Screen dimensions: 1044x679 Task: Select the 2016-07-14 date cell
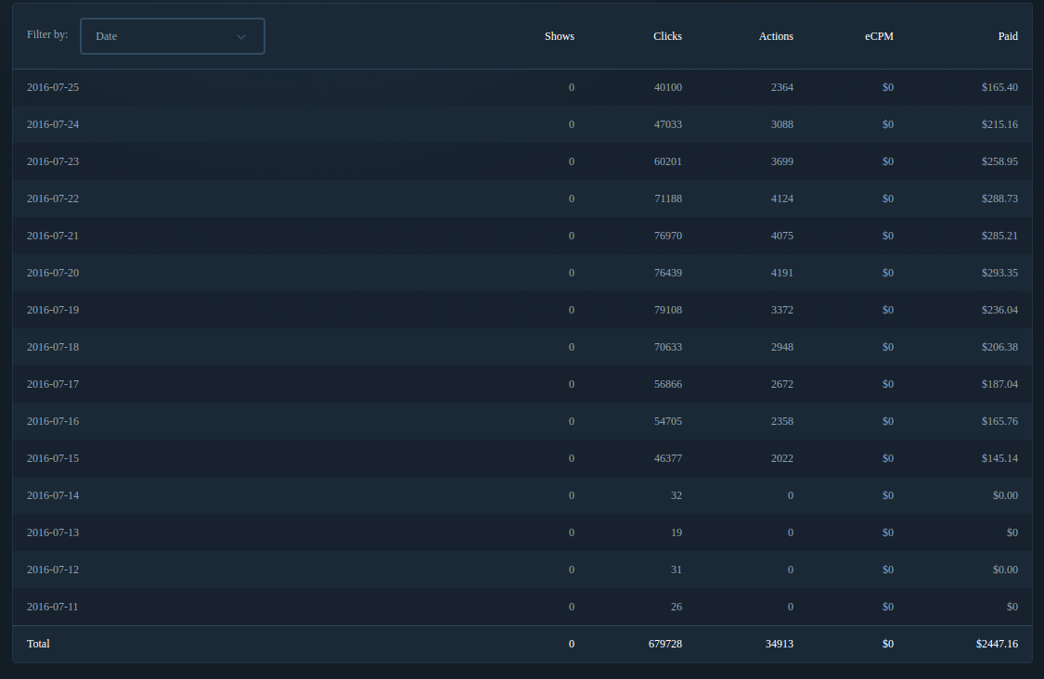tap(53, 495)
